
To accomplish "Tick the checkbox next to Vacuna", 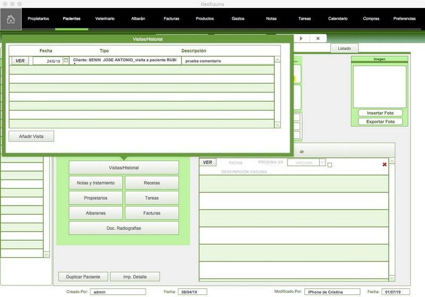I will [329, 165].
